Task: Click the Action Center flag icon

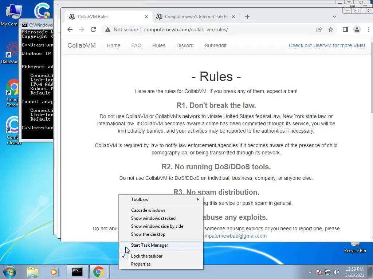Action: click(x=318, y=272)
